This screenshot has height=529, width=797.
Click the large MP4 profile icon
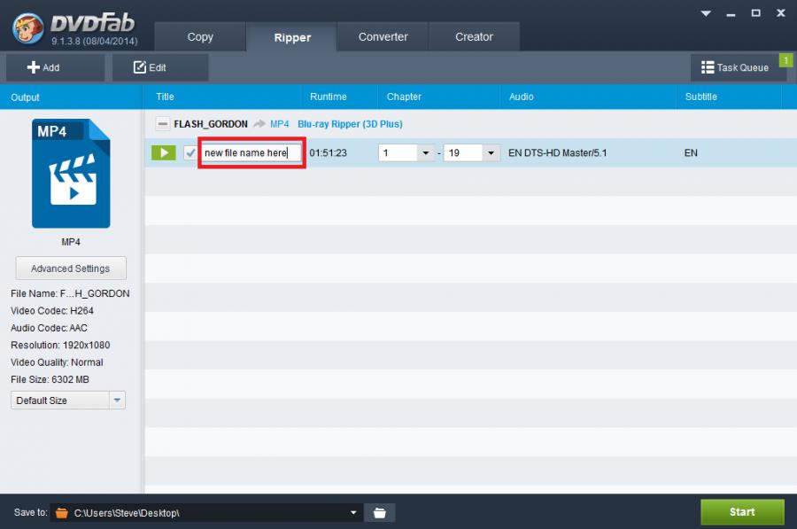[71, 174]
